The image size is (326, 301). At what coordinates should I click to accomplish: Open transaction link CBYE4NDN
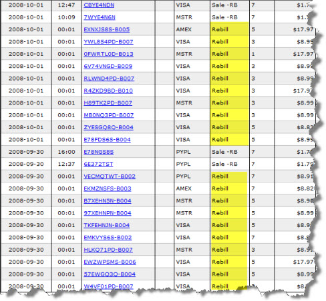[x=99, y=5]
